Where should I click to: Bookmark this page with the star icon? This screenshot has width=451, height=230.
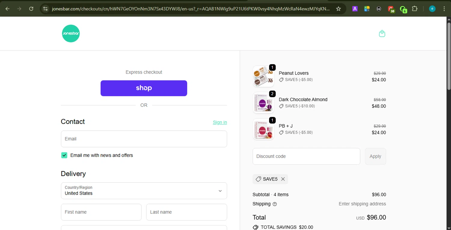pos(338,9)
